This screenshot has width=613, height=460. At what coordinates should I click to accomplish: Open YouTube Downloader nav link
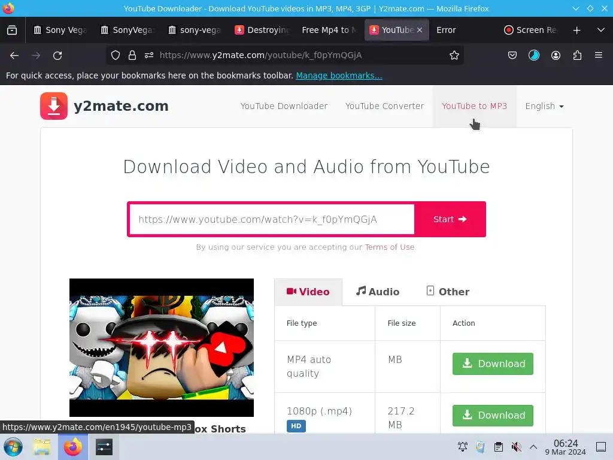click(x=284, y=106)
